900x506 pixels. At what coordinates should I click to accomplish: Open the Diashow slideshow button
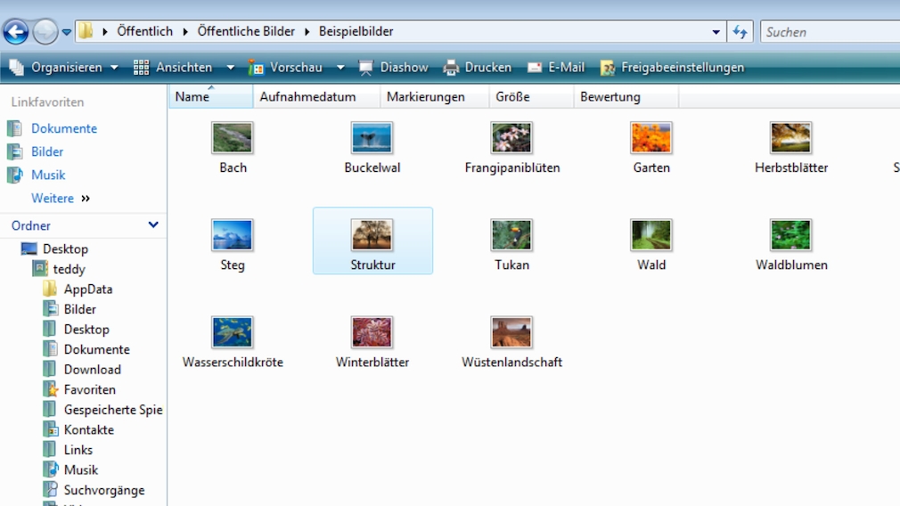(393, 68)
